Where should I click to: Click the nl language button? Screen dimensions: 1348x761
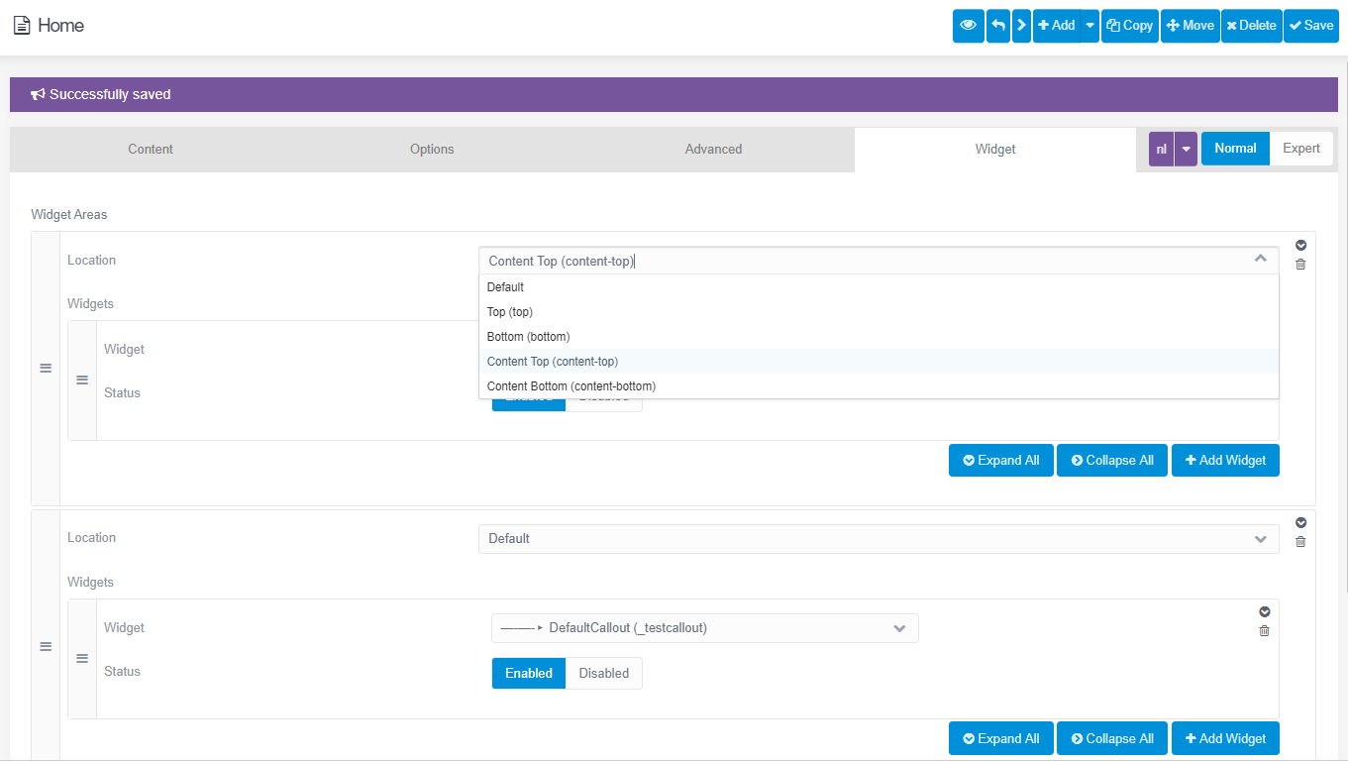pyautogui.click(x=1161, y=149)
